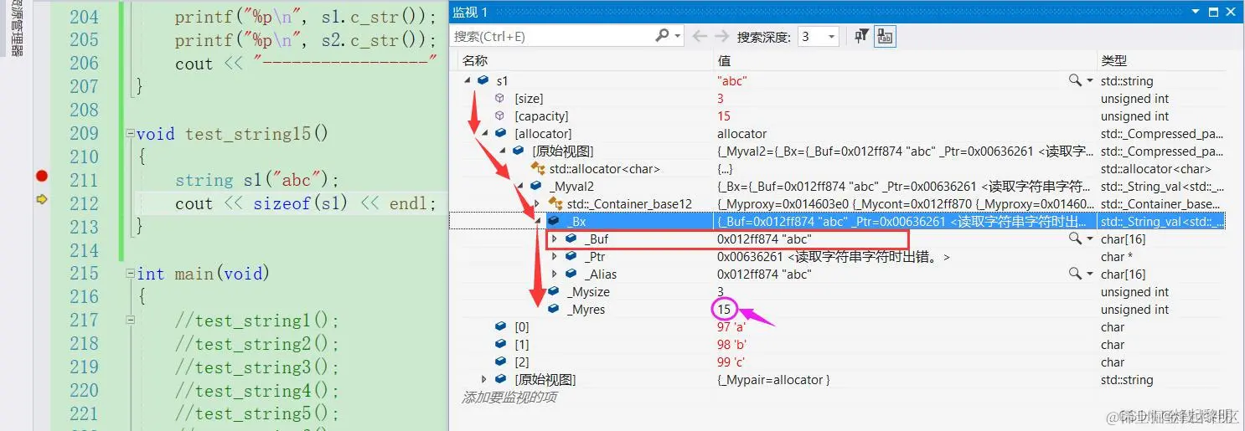Click into the Watch search field
Screen dimensions: 1245x431
pyautogui.click(x=553, y=36)
